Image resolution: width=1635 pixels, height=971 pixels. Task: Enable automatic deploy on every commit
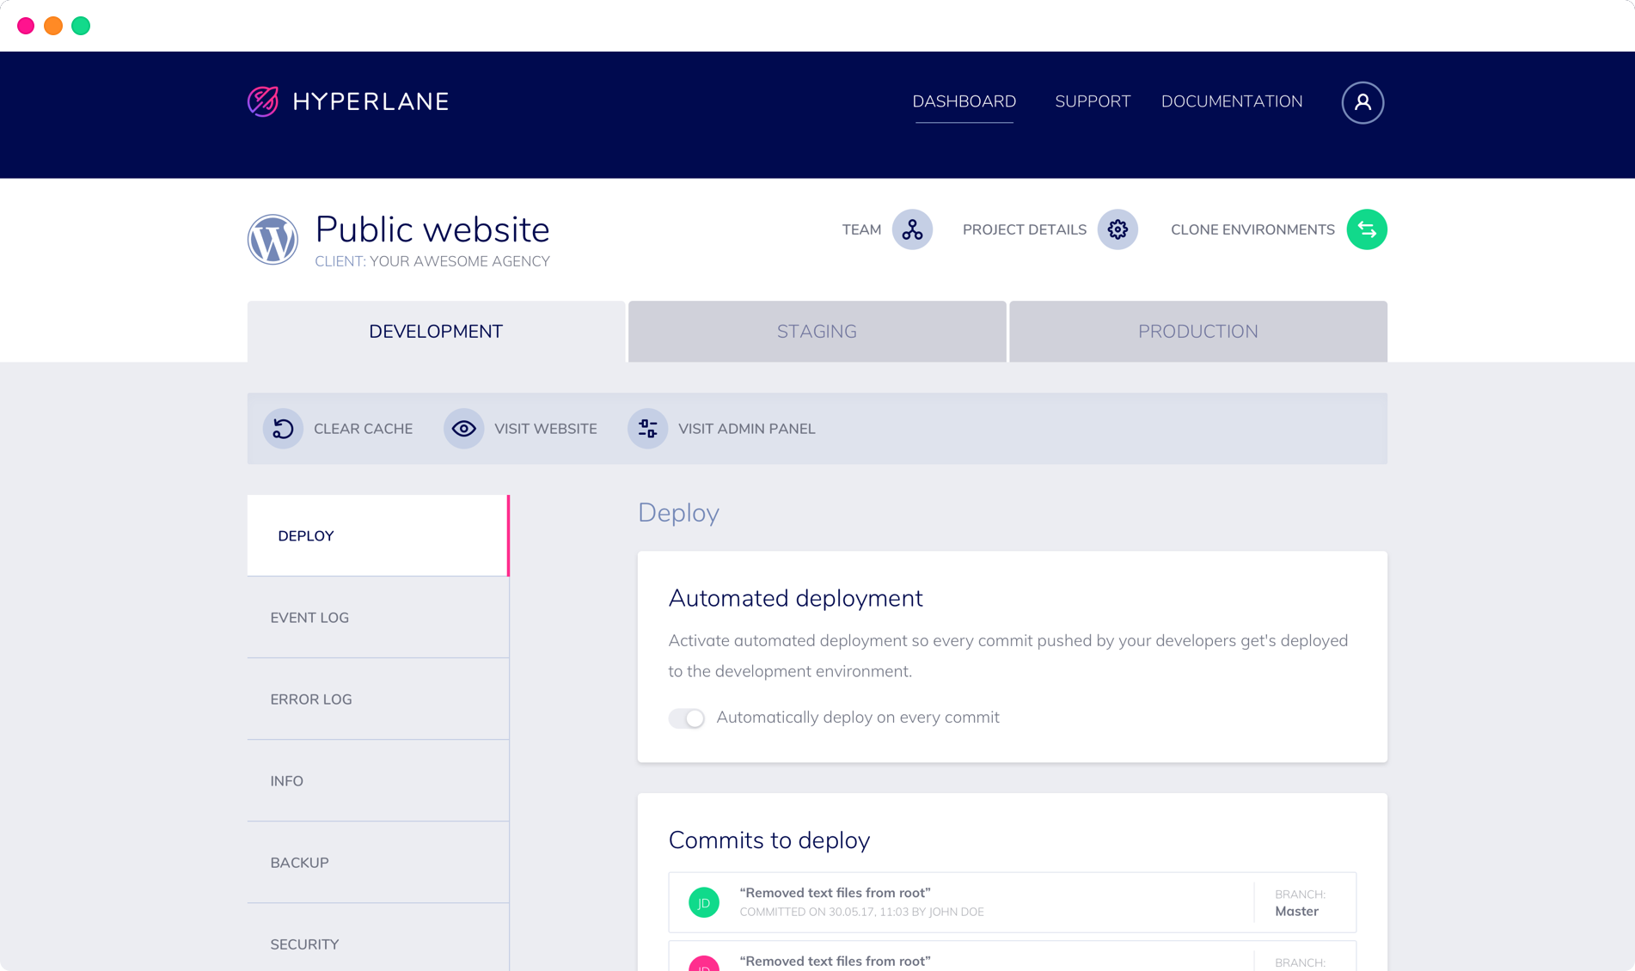(x=687, y=718)
